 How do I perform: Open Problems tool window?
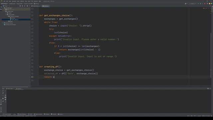pyautogui.click(x=47, y=114)
